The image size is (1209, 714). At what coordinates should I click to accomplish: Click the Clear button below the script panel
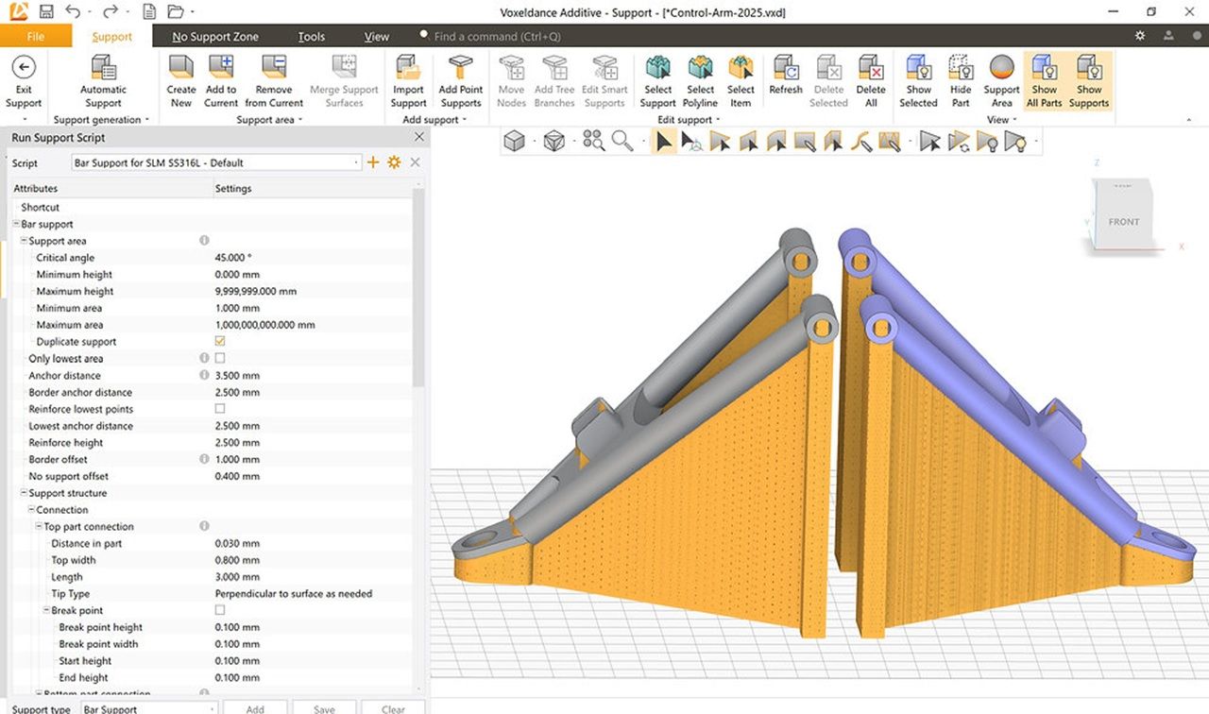394,708
